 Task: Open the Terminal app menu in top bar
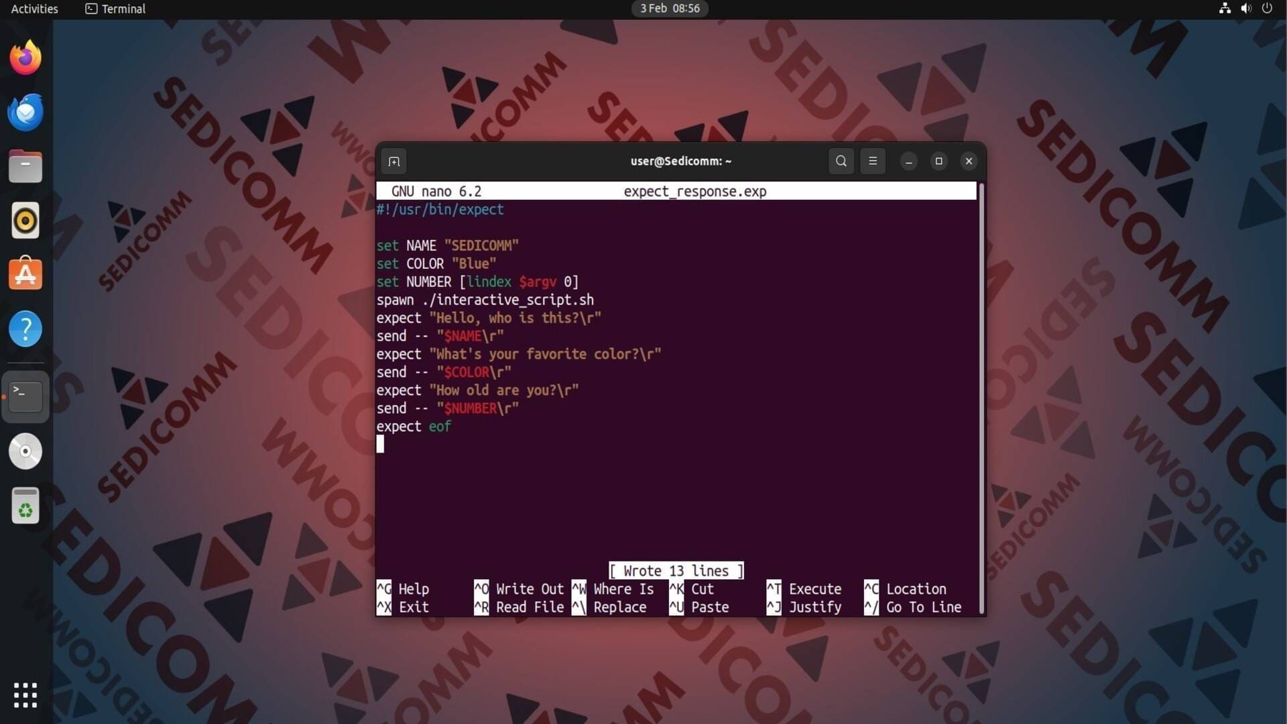(115, 9)
